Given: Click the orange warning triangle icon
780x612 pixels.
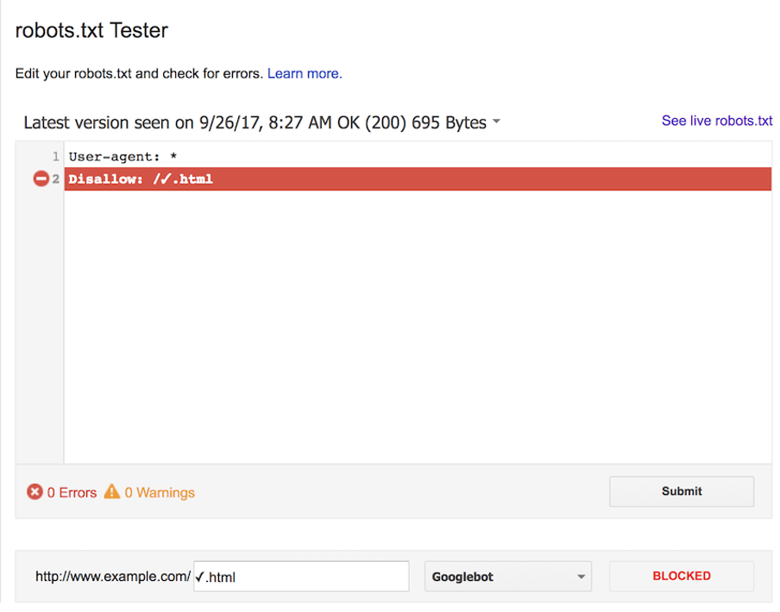Looking at the screenshot, I should click(x=112, y=491).
